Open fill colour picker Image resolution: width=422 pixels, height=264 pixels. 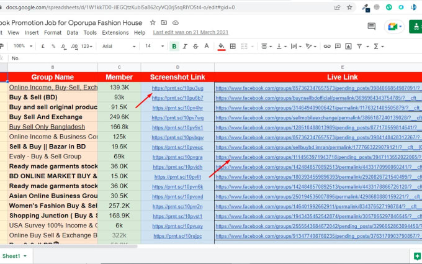coord(221,47)
